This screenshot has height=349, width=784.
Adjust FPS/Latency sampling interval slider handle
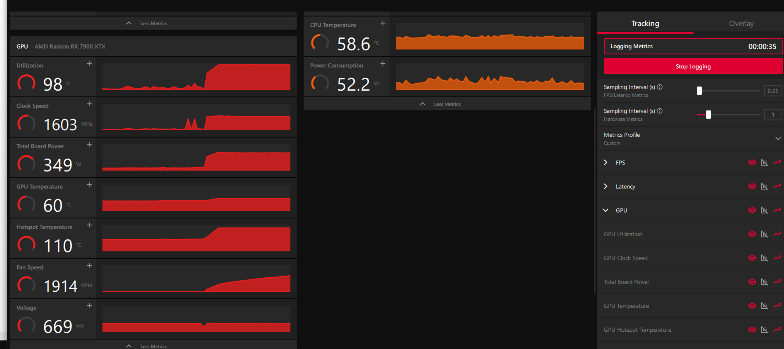point(699,91)
